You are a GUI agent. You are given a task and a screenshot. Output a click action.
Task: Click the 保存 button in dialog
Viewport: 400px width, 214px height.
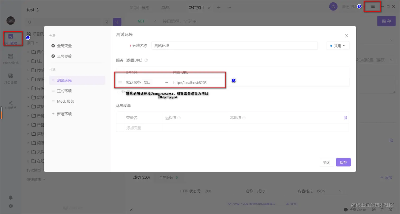[x=343, y=163]
